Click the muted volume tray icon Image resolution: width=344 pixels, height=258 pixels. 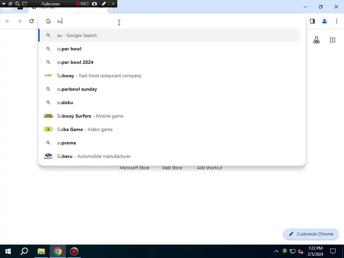pos(301,251)
